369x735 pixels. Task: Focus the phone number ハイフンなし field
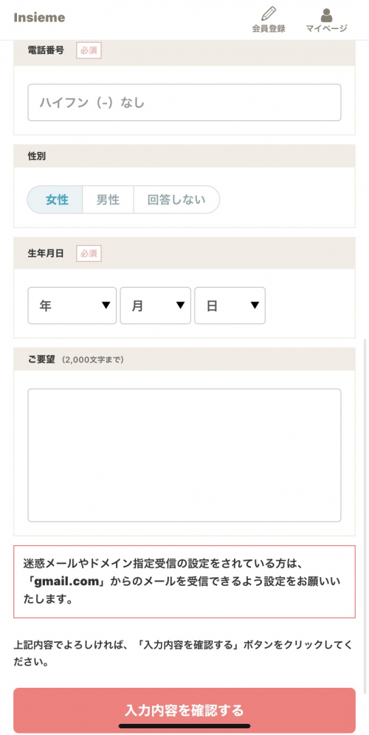point(184,103)
